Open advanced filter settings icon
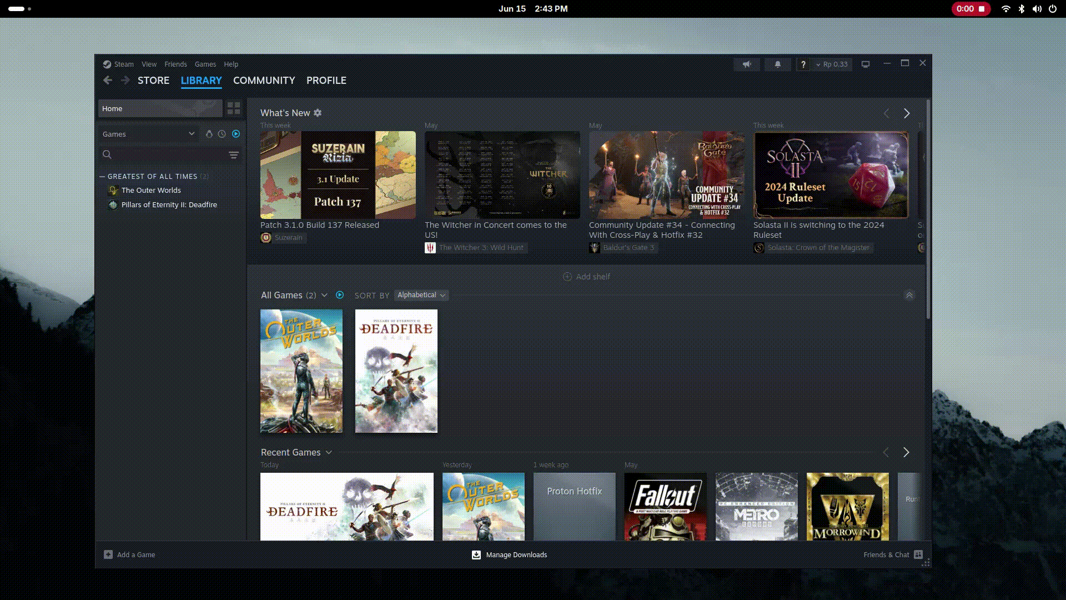 click(234, 155)
